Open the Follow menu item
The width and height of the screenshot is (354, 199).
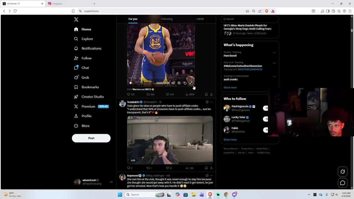tap(83, 58)
